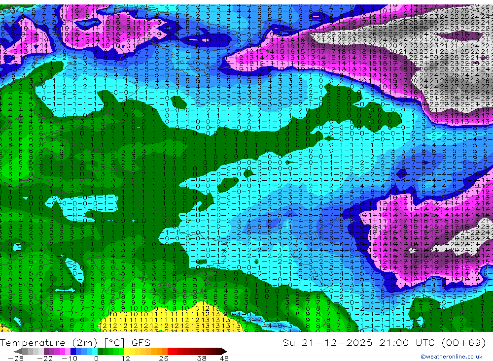Click the '-28' legend value
Image resolution: width=493 pixels, height=361 pixels.
click(16, 359)
